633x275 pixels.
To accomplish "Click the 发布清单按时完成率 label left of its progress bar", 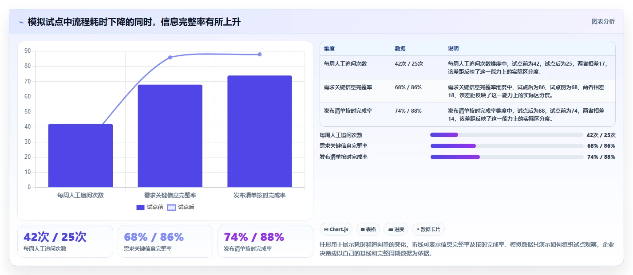I will coord(344,157).
